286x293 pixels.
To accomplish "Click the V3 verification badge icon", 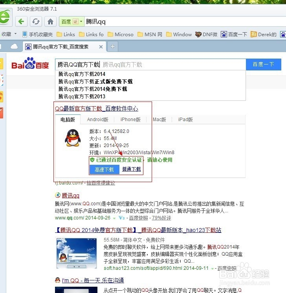I will point(121,218).
